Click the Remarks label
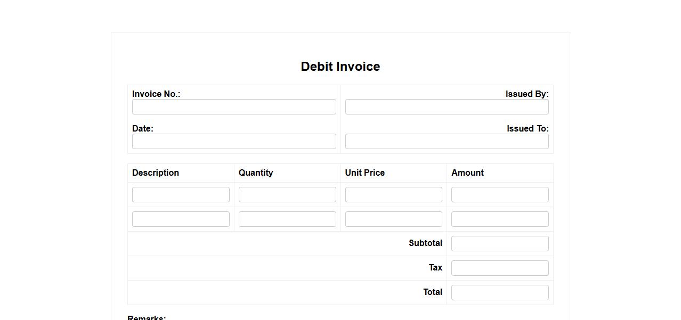The height and width of the screenshot is (320, 681). click(x=147, y=317)
